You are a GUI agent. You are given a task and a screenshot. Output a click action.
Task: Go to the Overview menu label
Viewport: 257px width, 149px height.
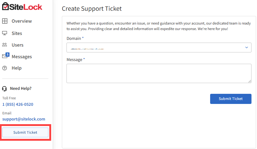pyautogui.click(x=21, y=21)
